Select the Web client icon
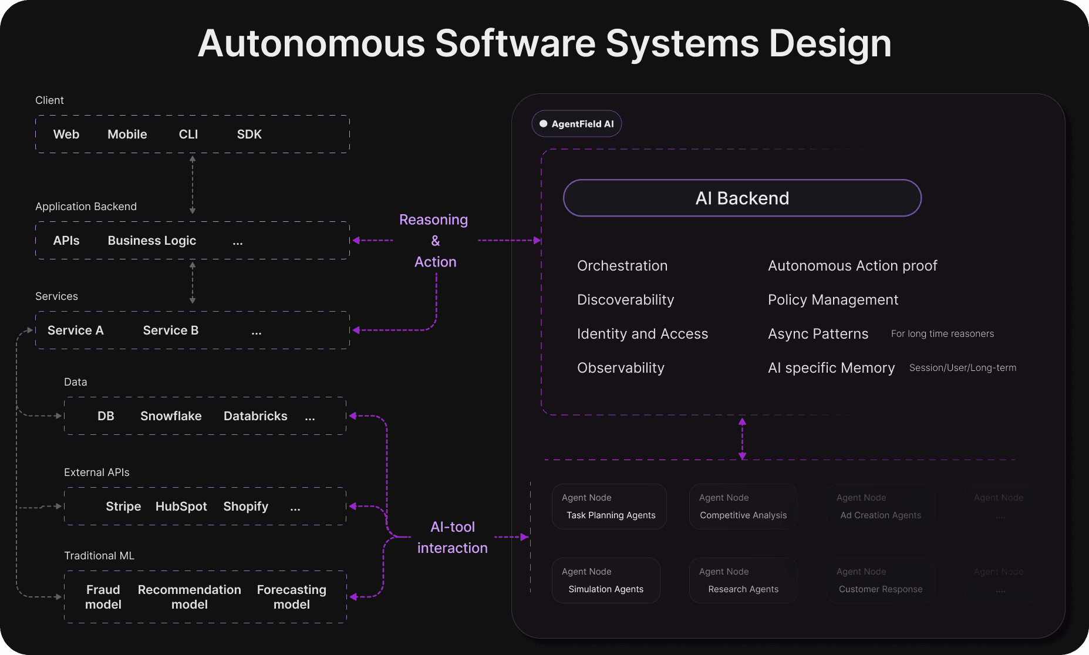The image size is (1089, 655). point(66,134)
